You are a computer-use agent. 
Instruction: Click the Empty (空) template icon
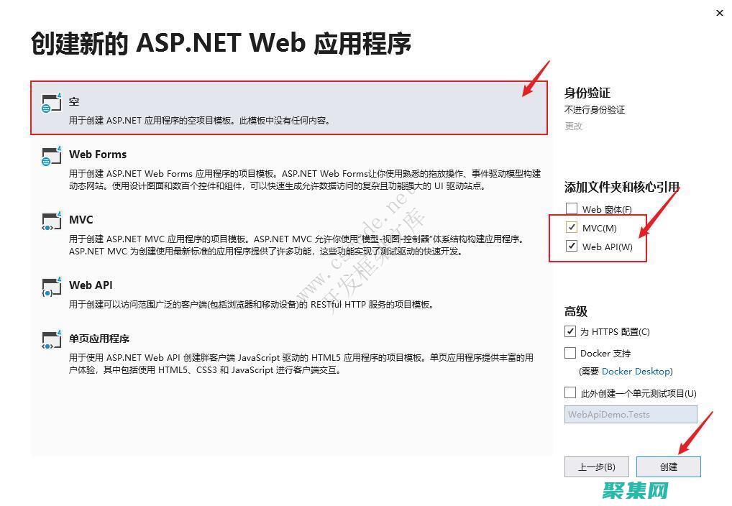[51, 103]
